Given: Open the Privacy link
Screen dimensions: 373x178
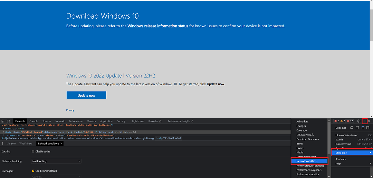Looking at the screenshot, I should (70, 110).
